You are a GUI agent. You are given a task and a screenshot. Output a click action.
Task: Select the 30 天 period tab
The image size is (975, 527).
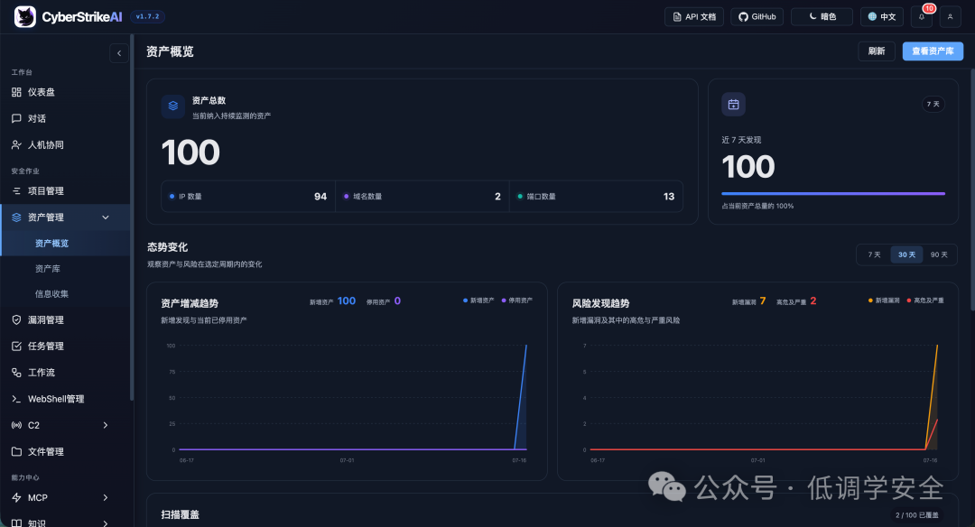click(x=906, y=254)
